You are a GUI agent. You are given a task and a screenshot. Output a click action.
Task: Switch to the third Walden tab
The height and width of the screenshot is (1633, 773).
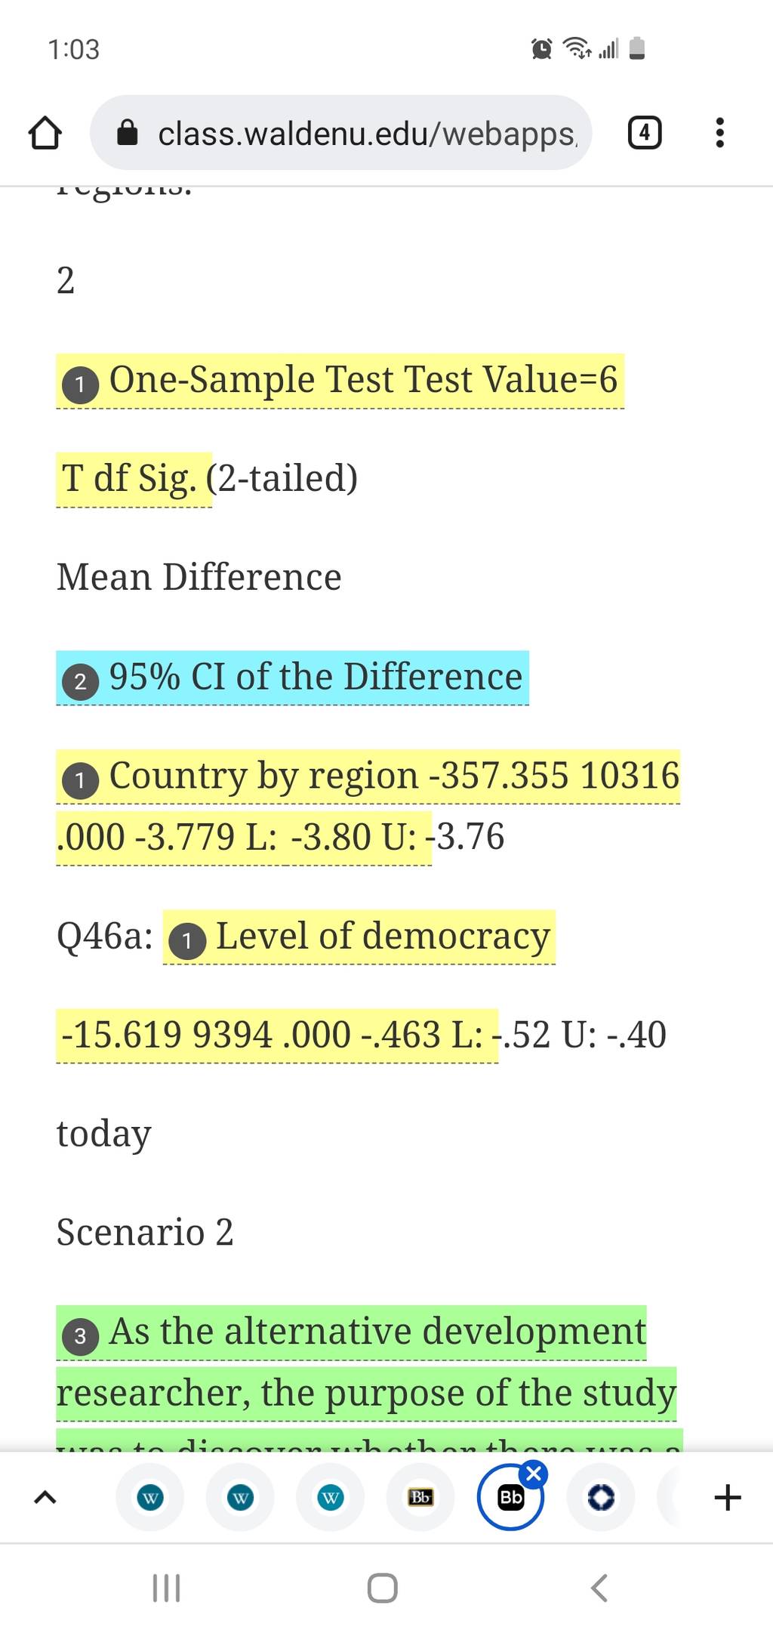coord(330,1497)
